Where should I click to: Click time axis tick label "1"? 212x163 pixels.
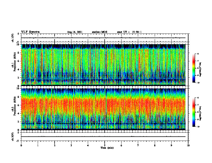tap(38, 145)
